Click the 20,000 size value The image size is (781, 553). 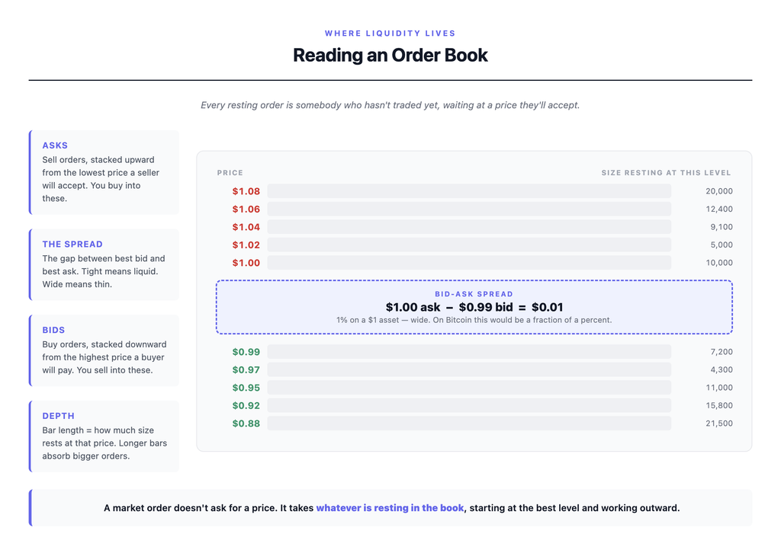click(718, 191)
